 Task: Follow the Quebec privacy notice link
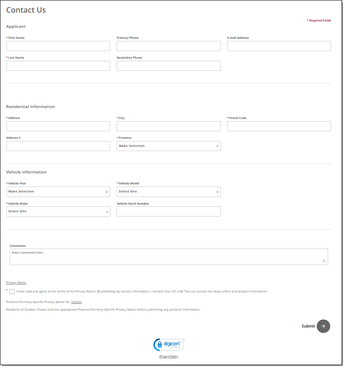pos(76,302)
